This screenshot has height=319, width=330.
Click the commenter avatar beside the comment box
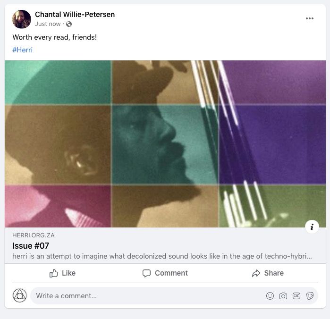tap(20, 296)
